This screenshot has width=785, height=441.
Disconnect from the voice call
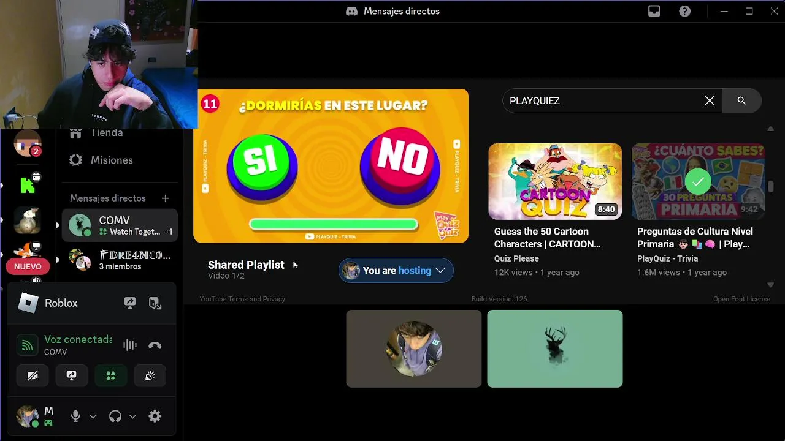click(x=155, y=345)
